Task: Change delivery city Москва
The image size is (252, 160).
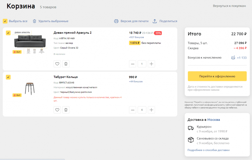Action: click(x=213, y=119)
